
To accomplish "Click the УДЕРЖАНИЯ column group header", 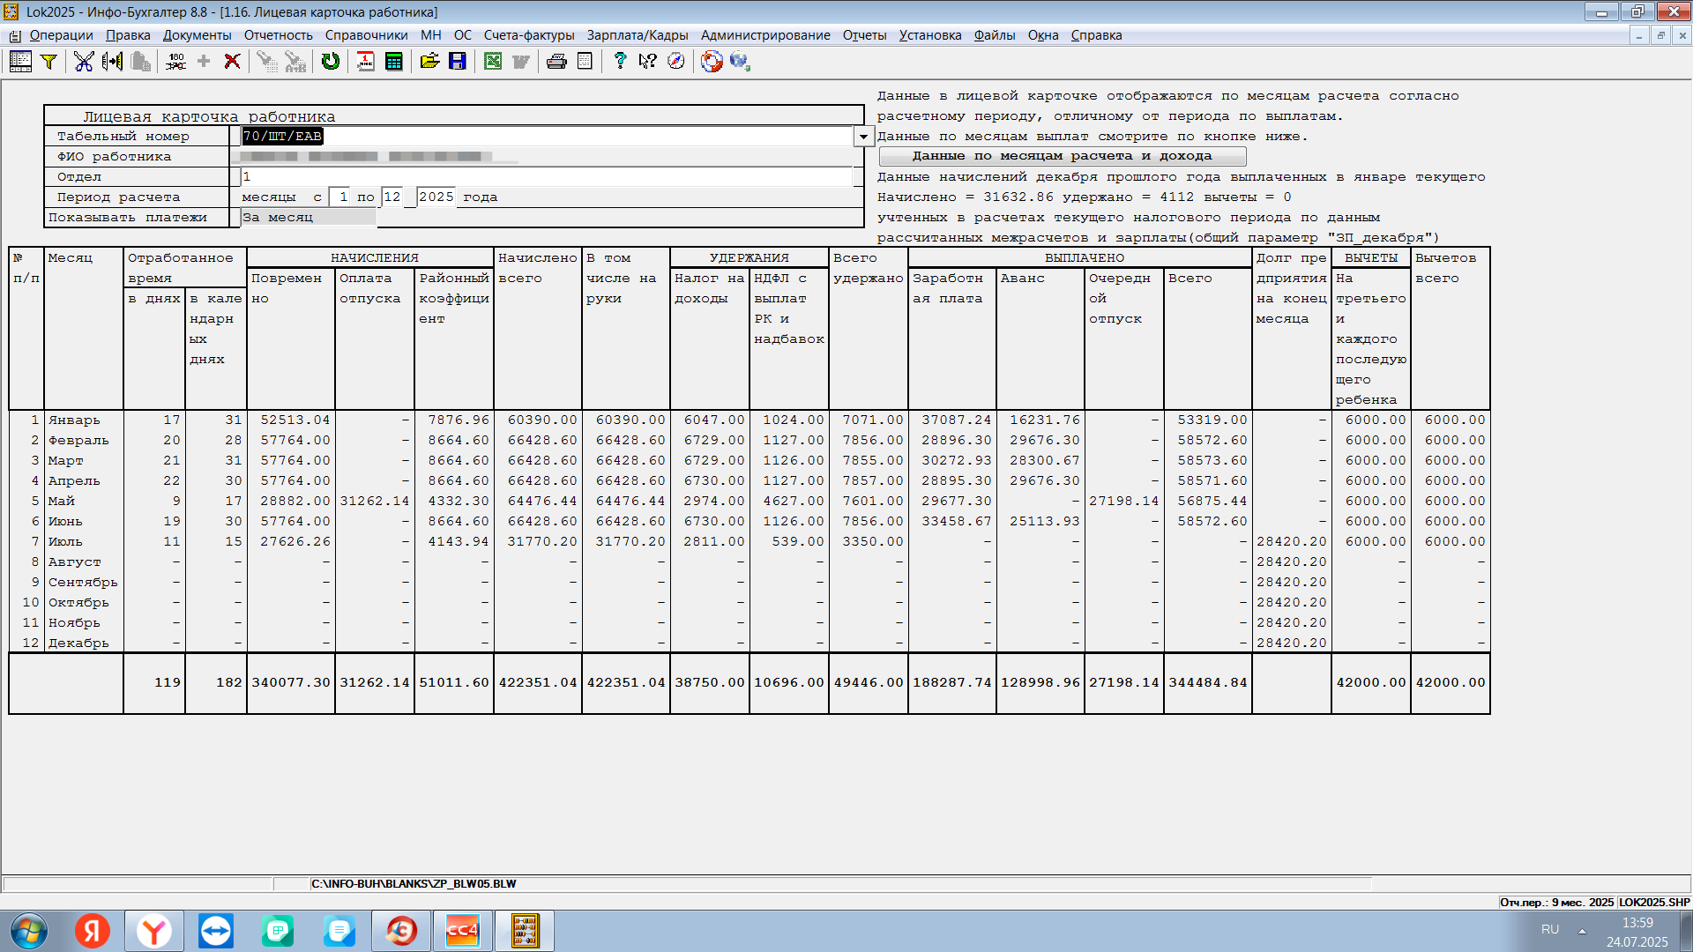I will pos(750,257).
